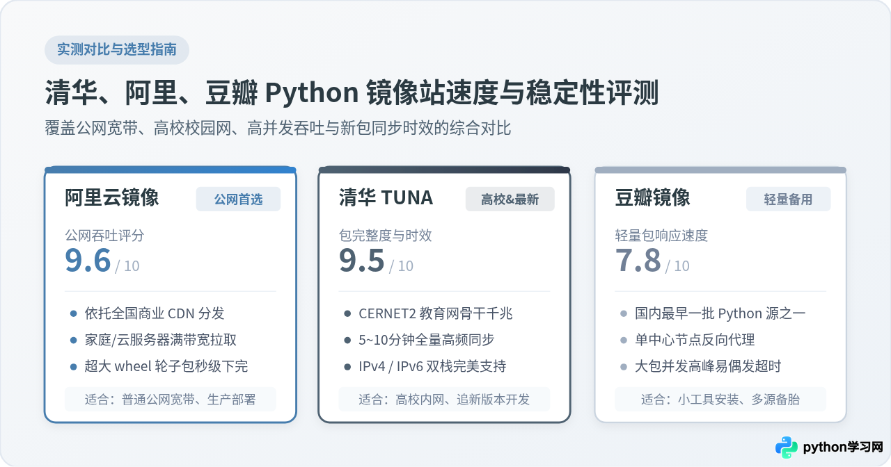Image resolution: width=891 pixels, height=467 pixels.
Task: Click 超大 wheel 轮子包秒级下完 line
Action: [x=166, y=366]
